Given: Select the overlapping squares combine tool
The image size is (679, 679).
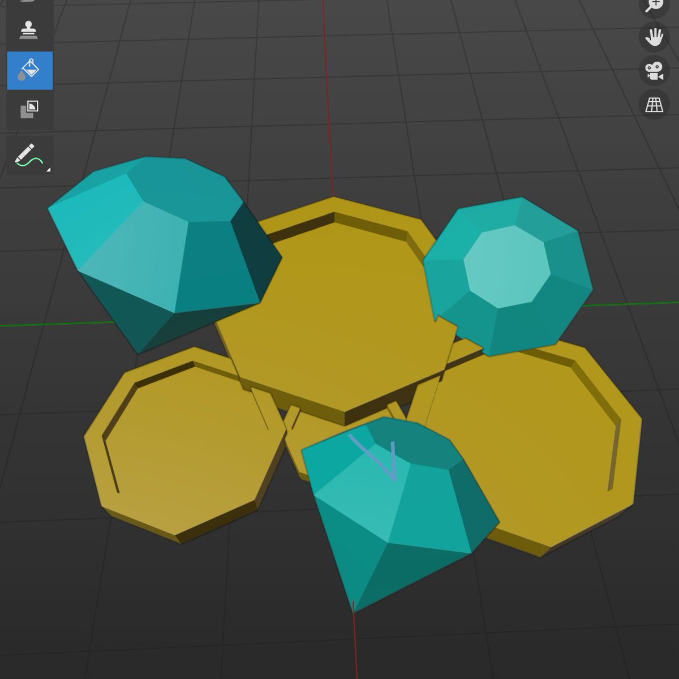Looking at the screenshot, I should pyautogui.click(x=29, y=109).
